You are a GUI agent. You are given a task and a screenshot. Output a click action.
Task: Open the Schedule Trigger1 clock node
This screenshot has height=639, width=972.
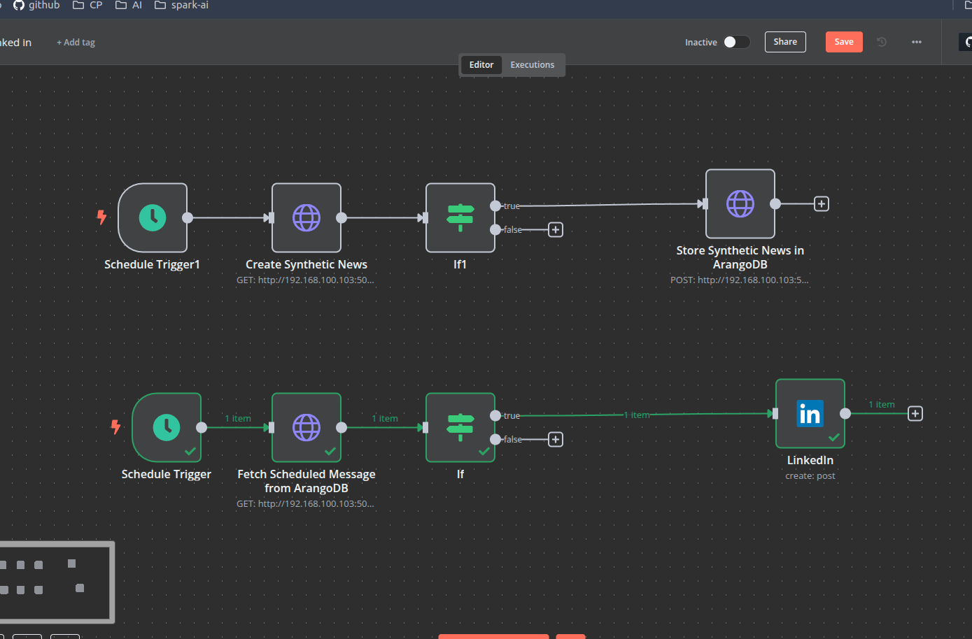coord(153,217)
